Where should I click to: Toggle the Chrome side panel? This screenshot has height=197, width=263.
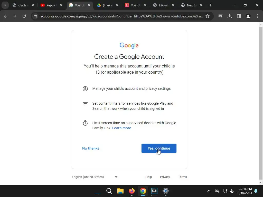(x=239, y=16)
